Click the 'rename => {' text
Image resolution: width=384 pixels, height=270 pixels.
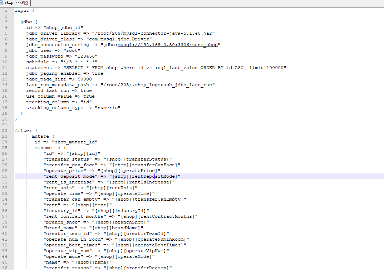50,148
